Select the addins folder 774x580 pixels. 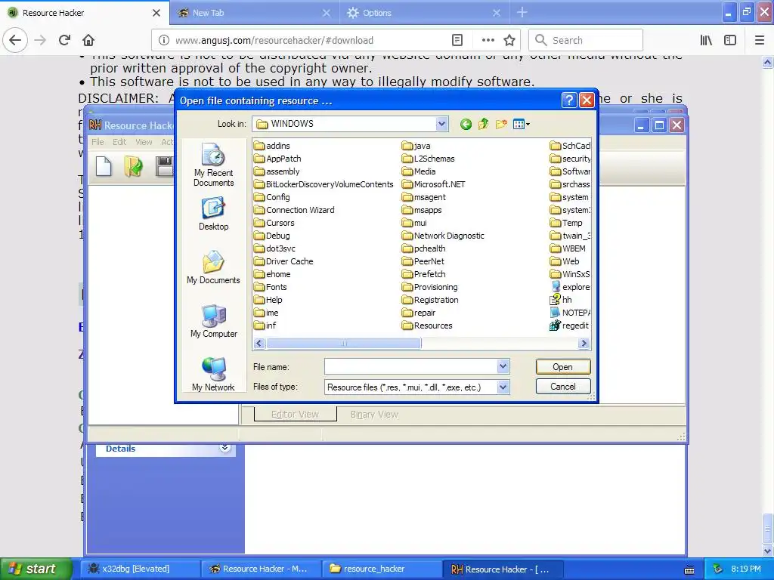click(x=272, y=146)
